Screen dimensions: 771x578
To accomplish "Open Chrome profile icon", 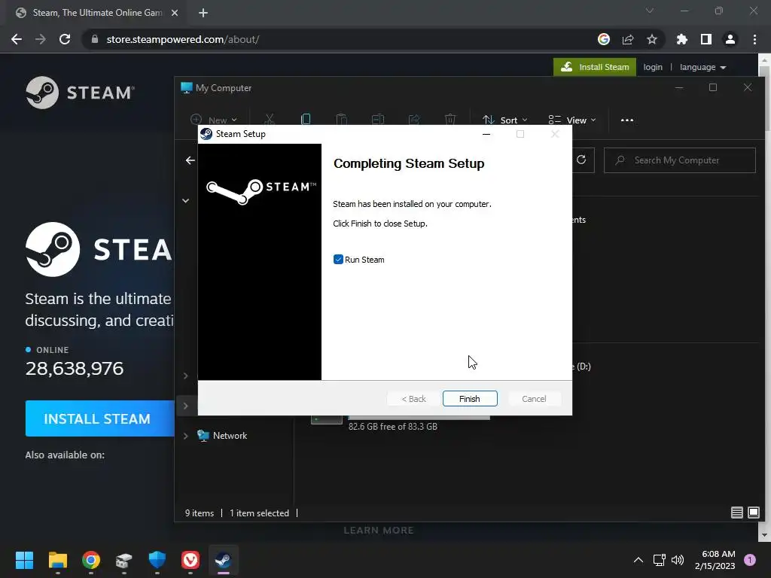I will (730, 39).
